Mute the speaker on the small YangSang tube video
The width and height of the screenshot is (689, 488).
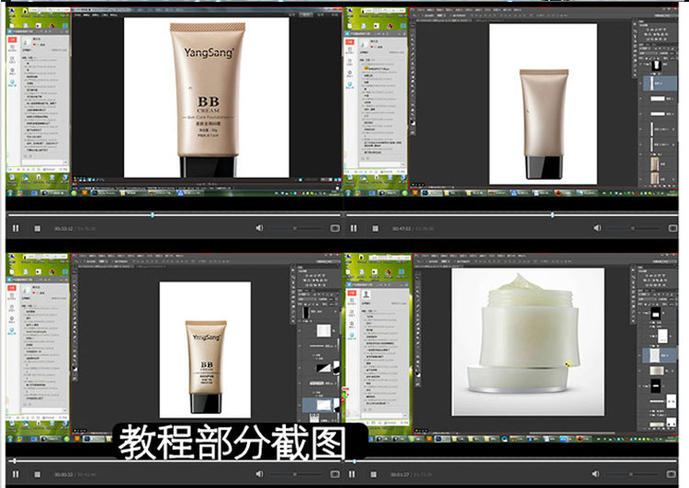259,473
